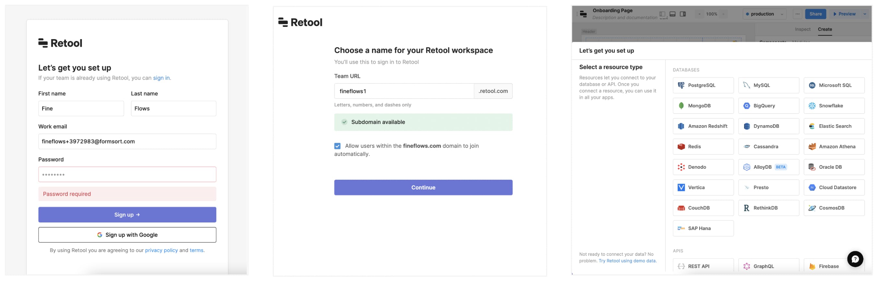The height and width of the screenshot is (283, 878).
Task: Click into the Password field
Action: pyautogui.click(x=127, y=174)
